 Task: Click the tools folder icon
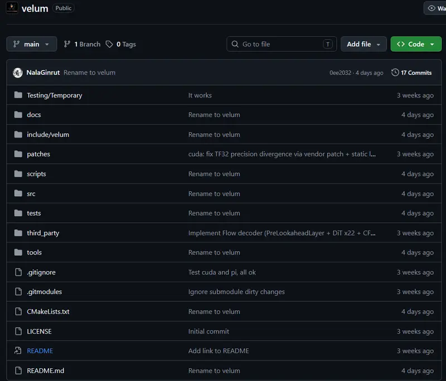[18, 252]
